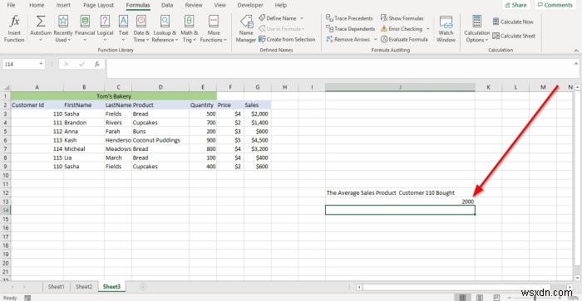Screen dimensions: 582x301
Task: Open Text functions library
Action: point(123,29)
